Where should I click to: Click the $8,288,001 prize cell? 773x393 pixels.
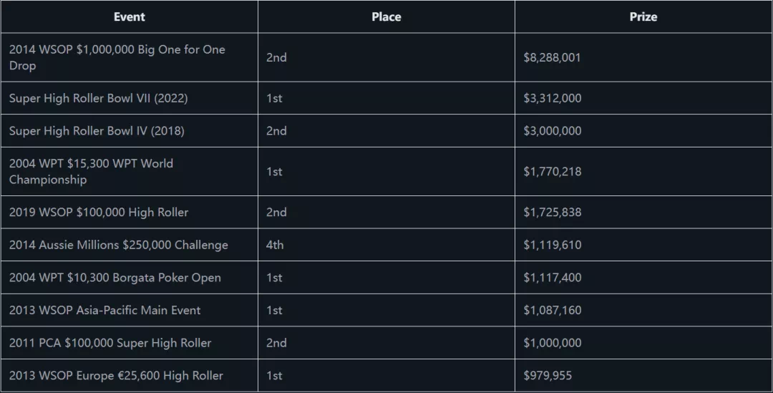click(x=552, y=57)
